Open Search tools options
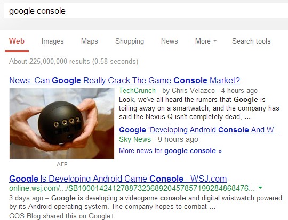The image size is (288, 220). (251, 41)
